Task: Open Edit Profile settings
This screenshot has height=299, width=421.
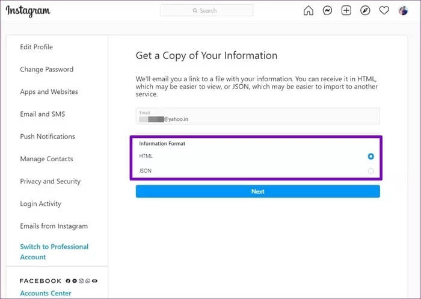Action: click(x=36, y=47)
